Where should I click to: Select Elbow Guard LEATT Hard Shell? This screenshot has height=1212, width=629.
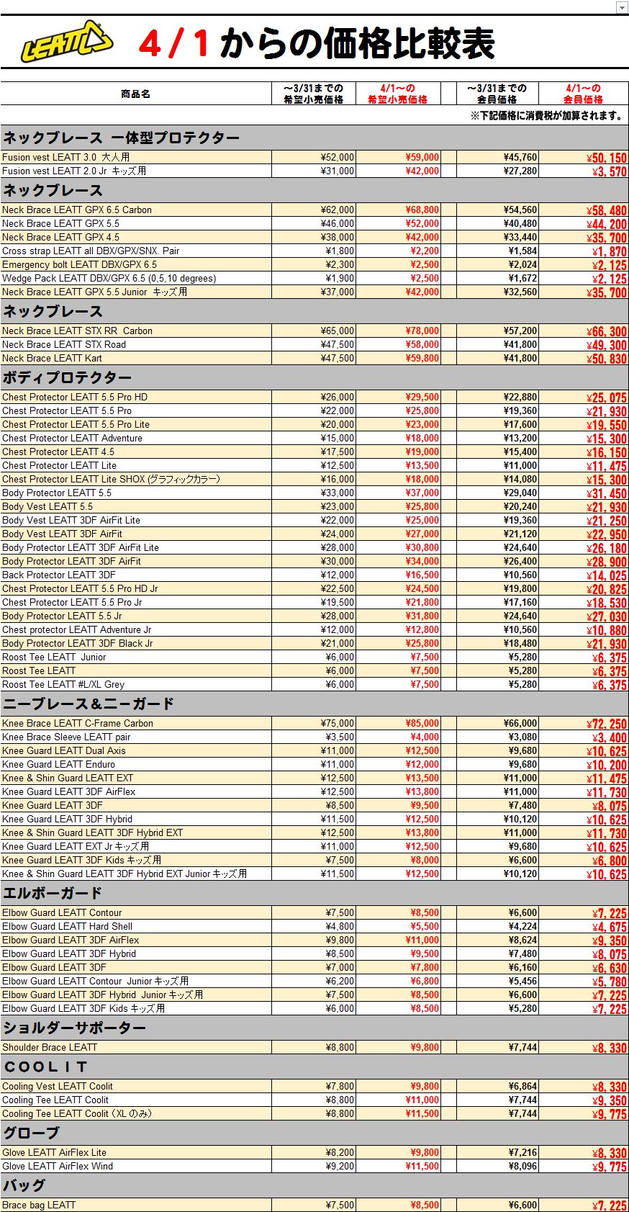(x=68, y=927)
